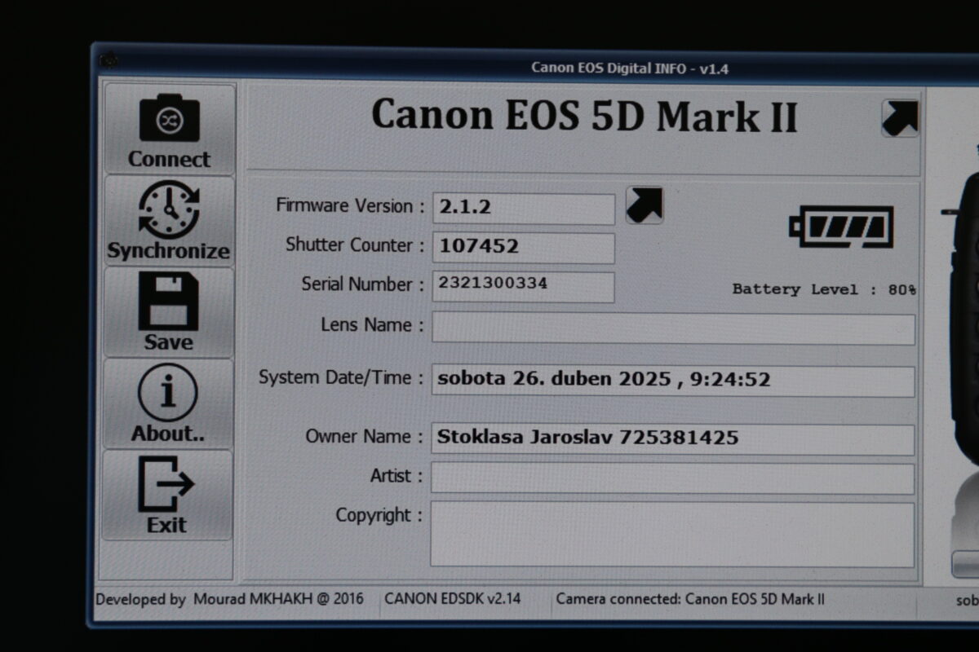Click the Copyright text box
The width and height of the screenshot is (979, 652).
pos(672,535)
